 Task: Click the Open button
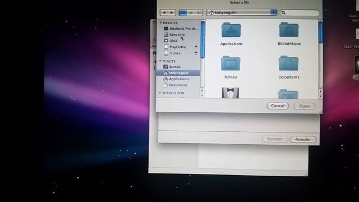pos(304,106)
